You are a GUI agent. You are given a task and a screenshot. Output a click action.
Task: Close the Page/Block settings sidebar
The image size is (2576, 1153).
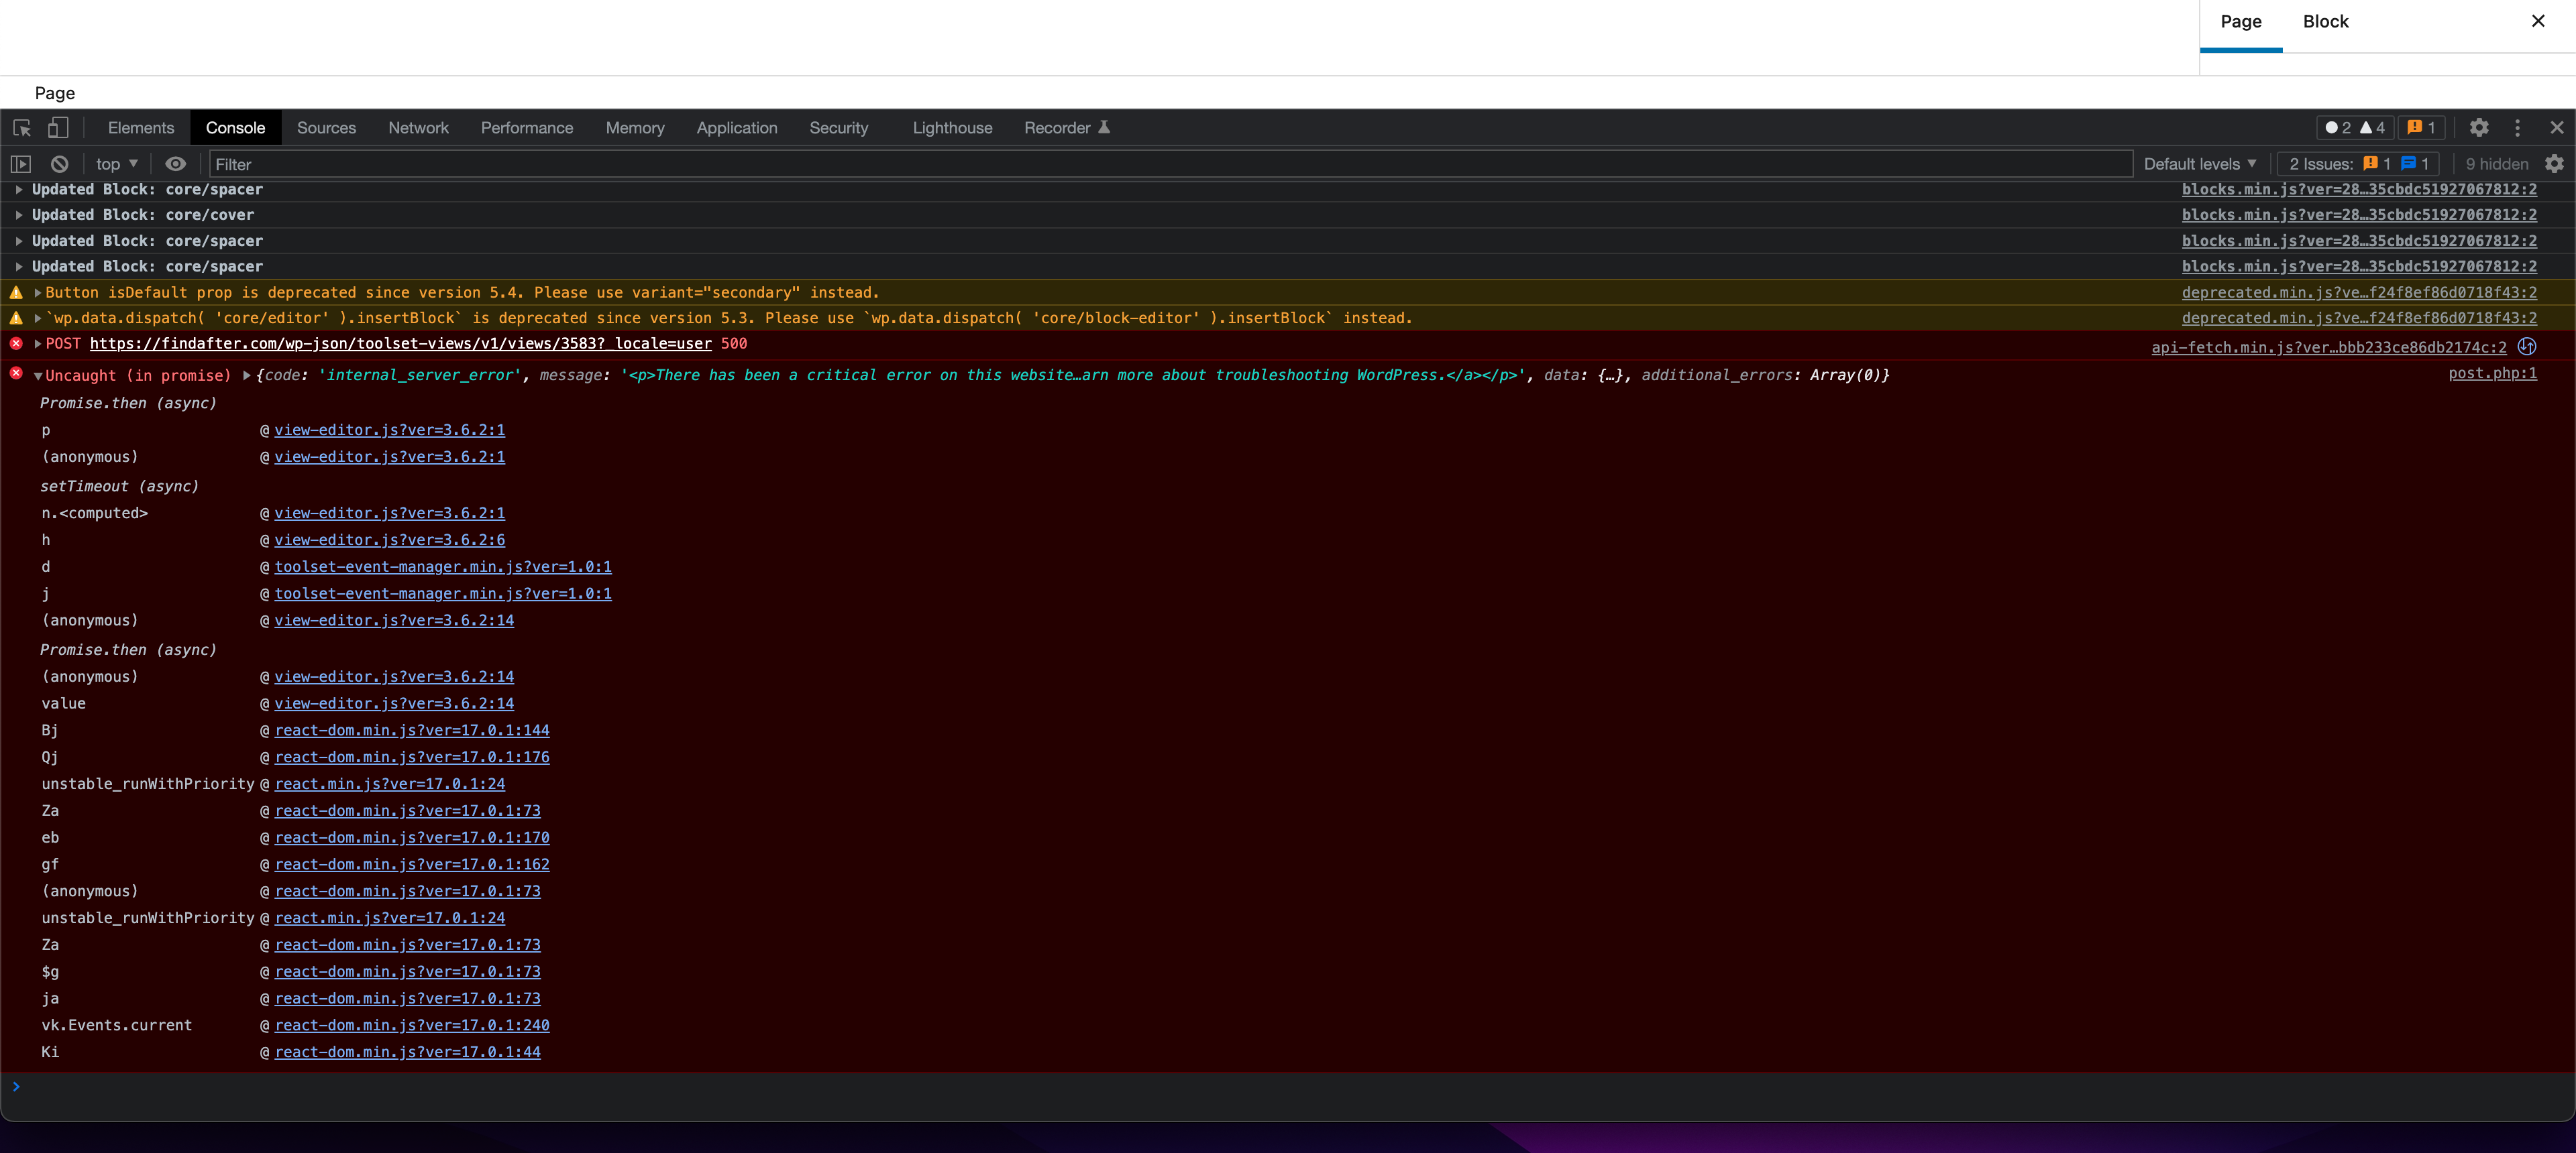tap(2538, 21)
